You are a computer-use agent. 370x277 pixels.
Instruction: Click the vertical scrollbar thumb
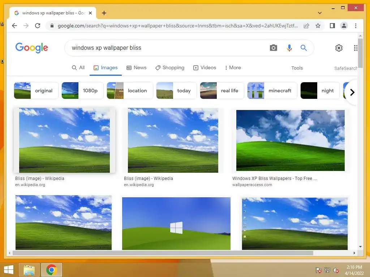coord(360,53)
